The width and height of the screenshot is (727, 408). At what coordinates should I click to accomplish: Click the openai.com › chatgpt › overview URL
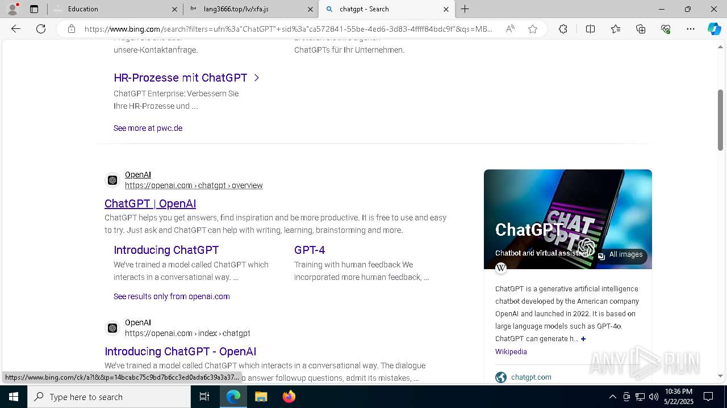point(194,185)
